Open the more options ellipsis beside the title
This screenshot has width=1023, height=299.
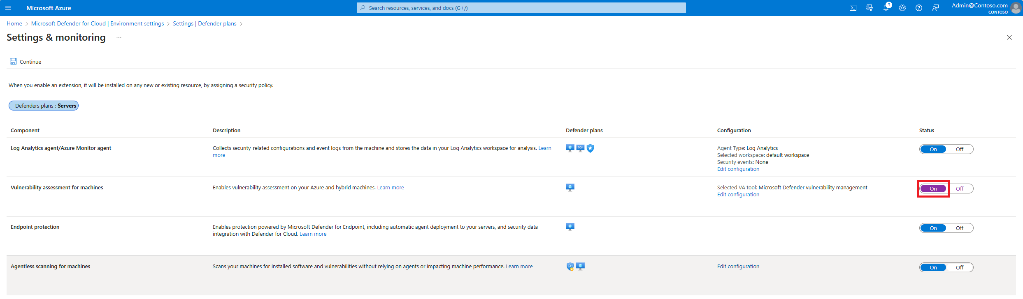119,37
